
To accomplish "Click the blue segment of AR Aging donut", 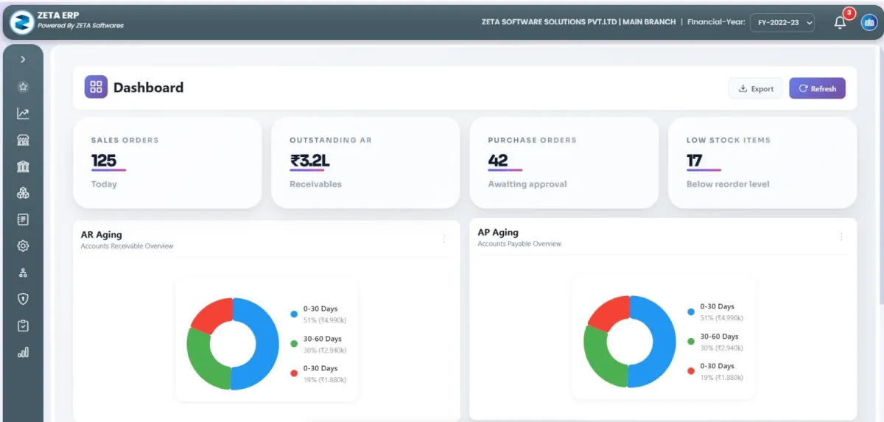I will 266,345.
